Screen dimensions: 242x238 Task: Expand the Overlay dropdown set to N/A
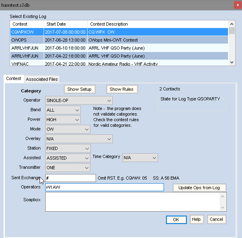(79, 139)
